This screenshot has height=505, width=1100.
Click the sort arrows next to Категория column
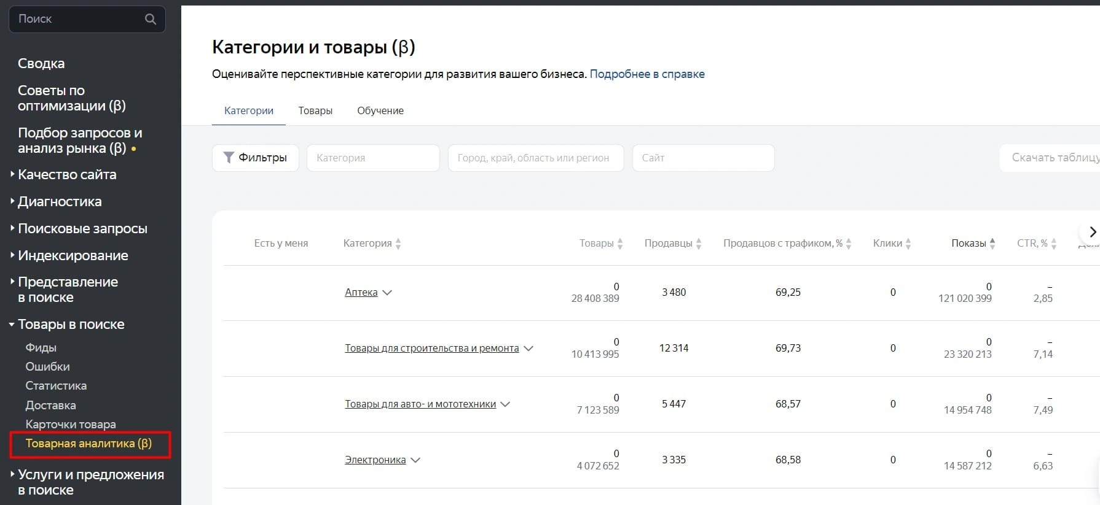point(398,244)
